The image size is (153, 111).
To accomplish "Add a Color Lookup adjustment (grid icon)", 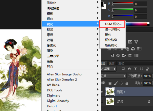I will tap(139, 49).
